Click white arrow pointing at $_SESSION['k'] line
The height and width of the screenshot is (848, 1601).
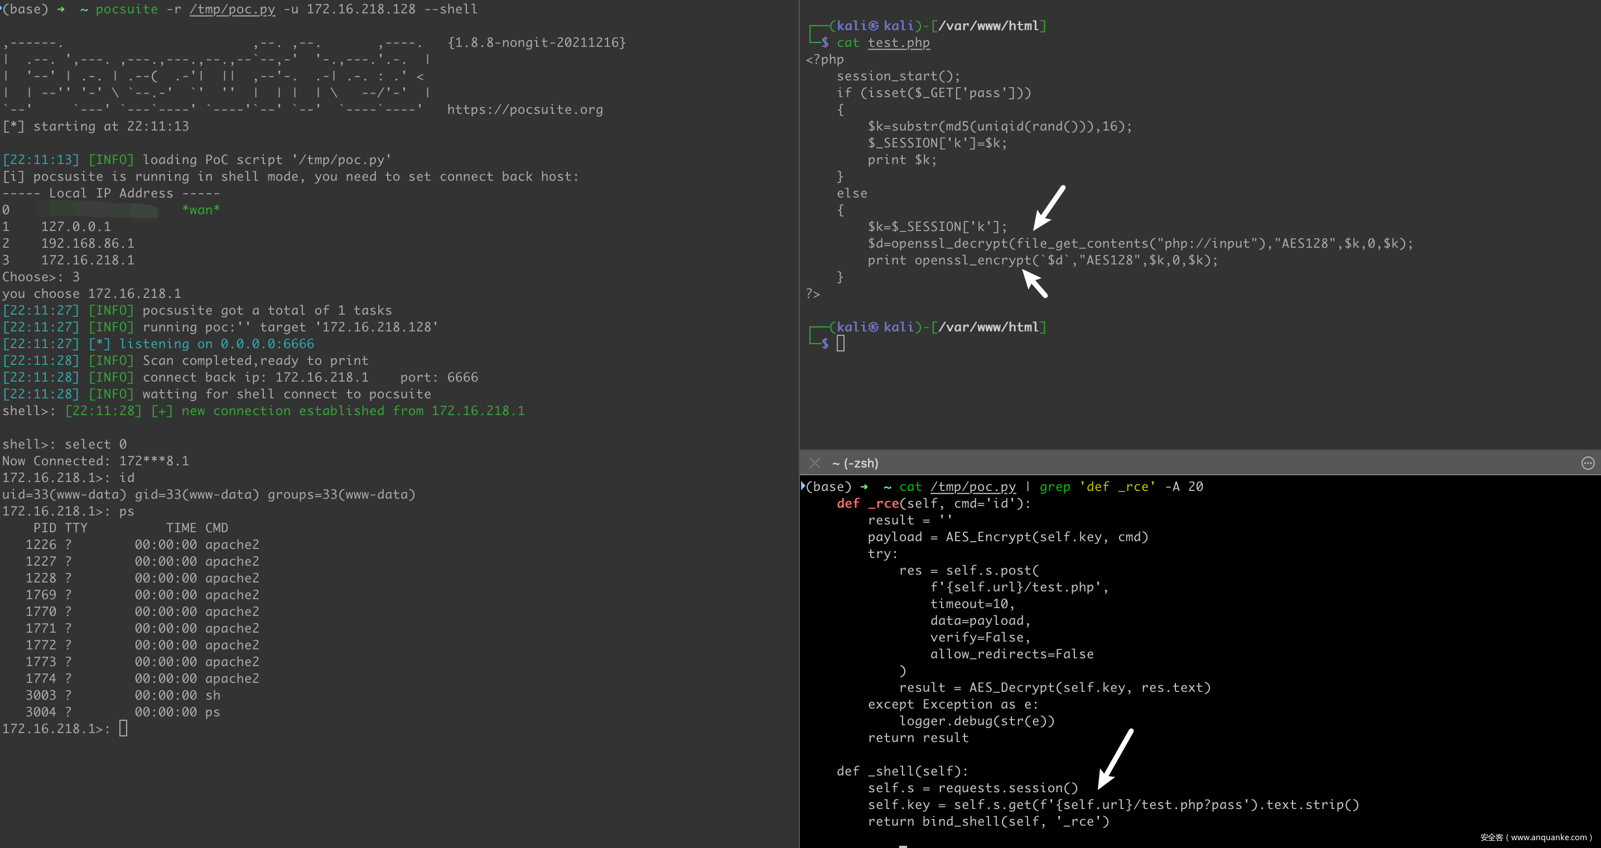pyautogui.click(x=1049, y=208)
